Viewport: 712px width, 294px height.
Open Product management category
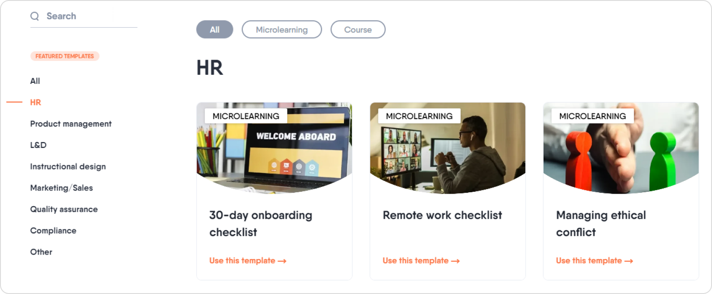[71, 124]
